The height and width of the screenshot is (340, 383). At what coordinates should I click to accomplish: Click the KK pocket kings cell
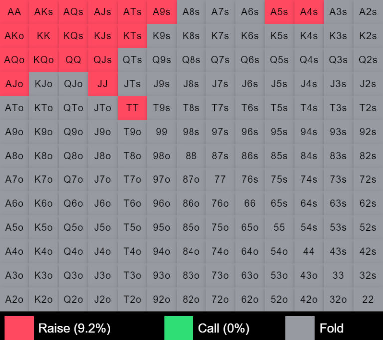[x=44, y=36]
